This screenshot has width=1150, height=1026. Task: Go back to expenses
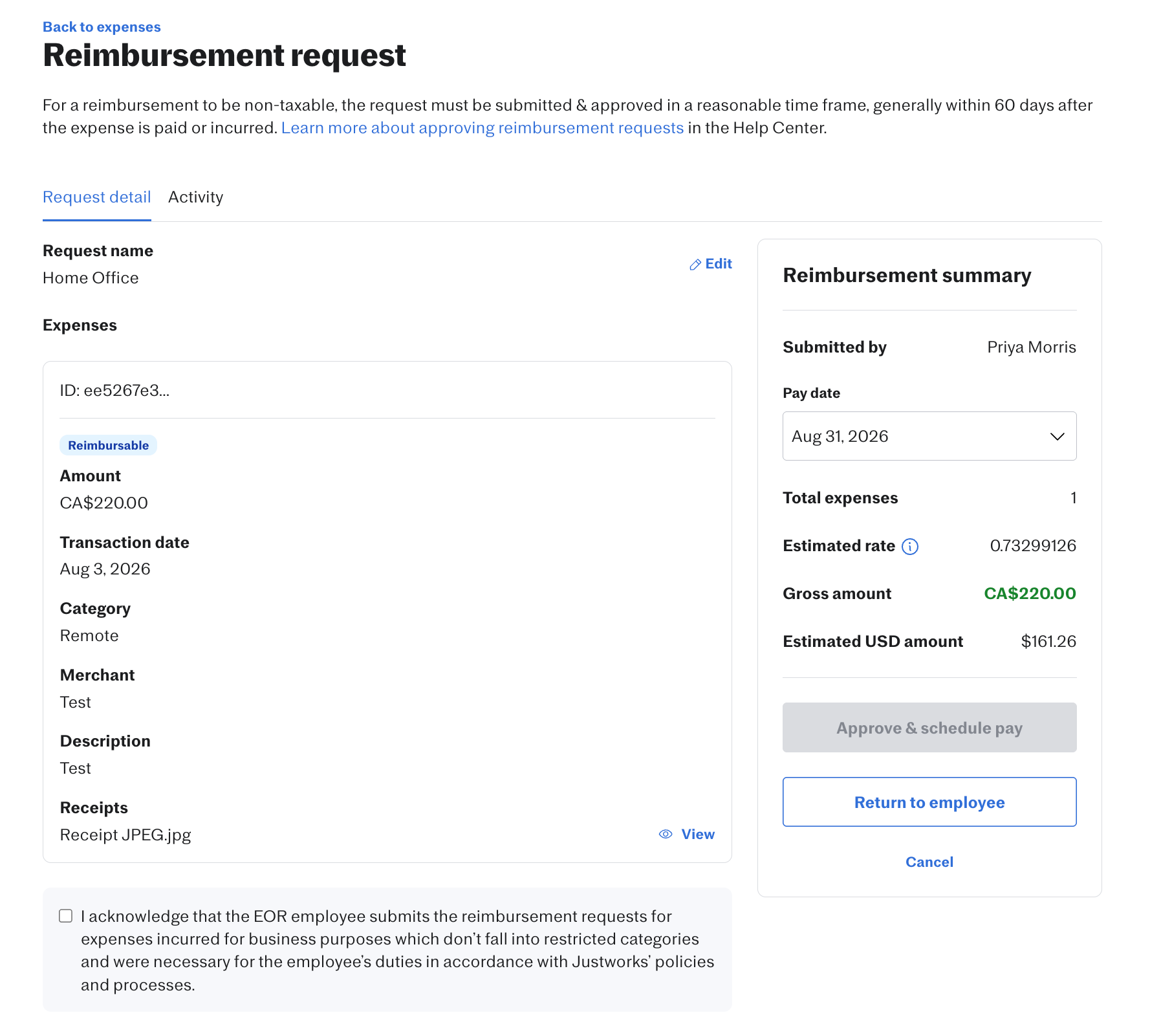click(x=102, y=27)
